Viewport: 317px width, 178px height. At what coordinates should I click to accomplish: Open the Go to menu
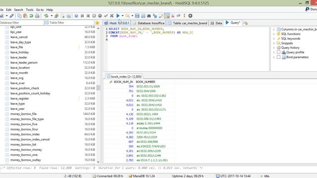click(40, 10)
